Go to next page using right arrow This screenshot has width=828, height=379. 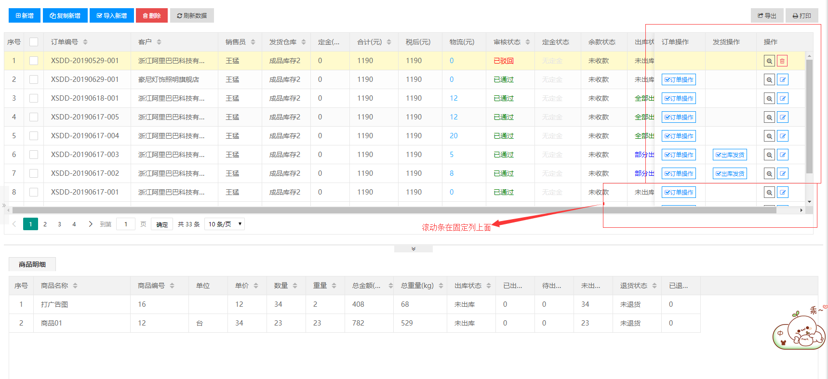pyautogui.click(x=90, y=224)
